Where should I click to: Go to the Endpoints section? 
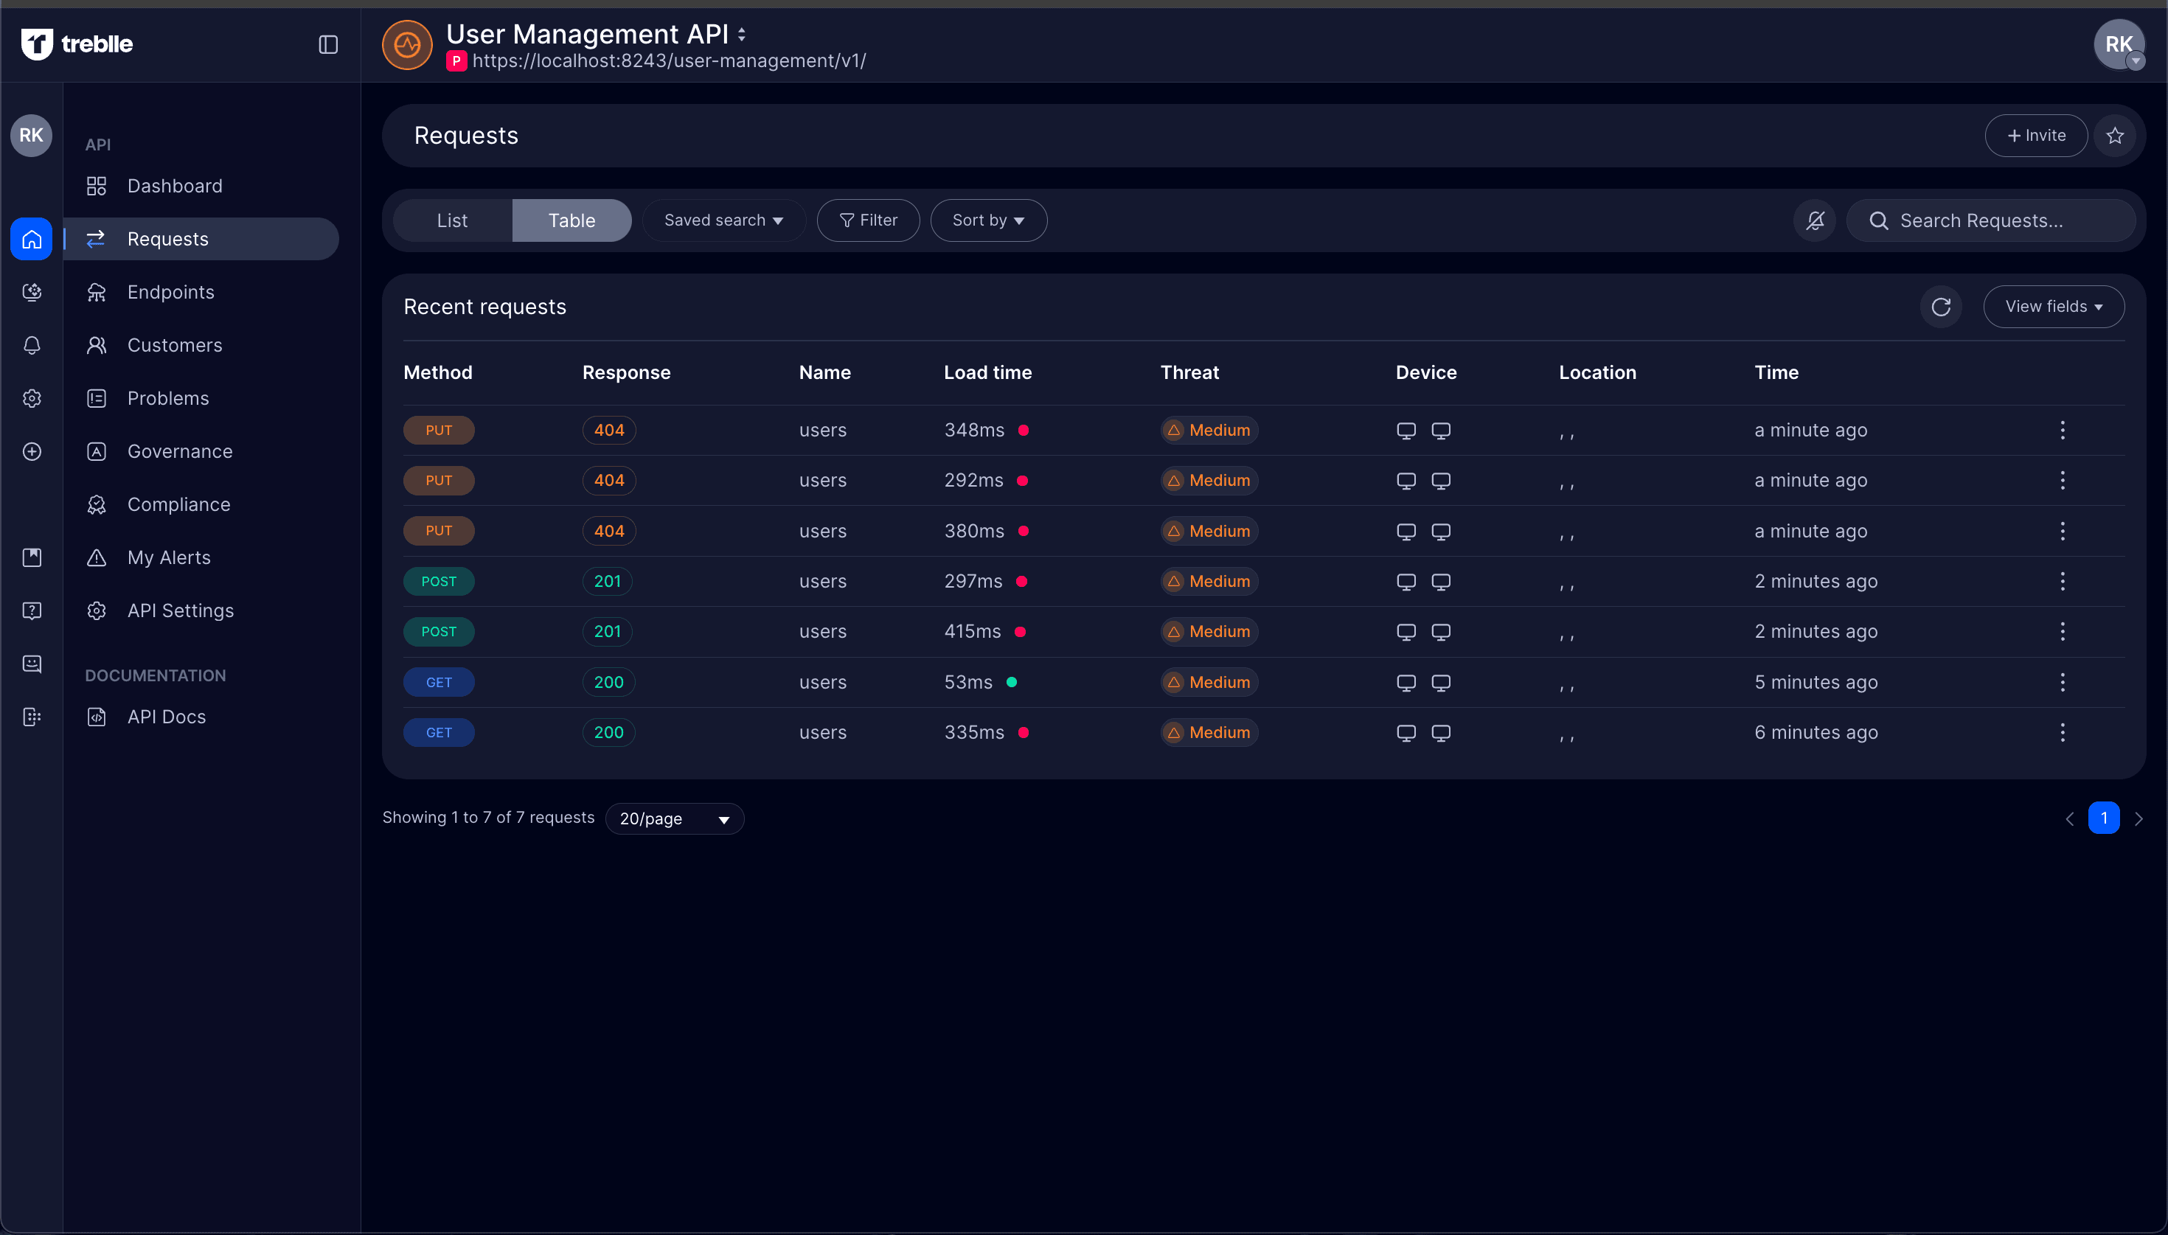click(x=170, y=292)
